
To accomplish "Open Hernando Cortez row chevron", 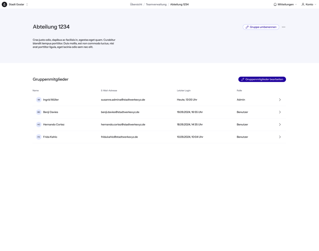I will pyautogui.click(x=280, y=125).
